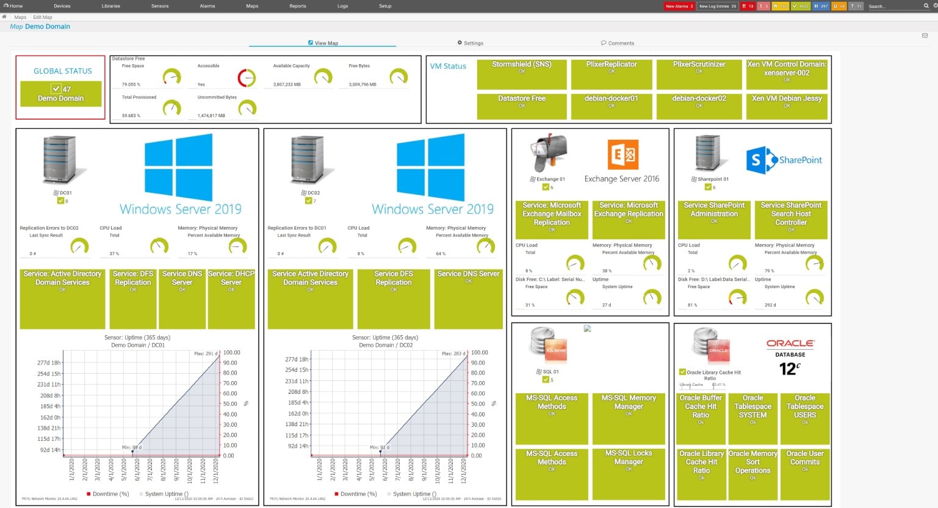This screenshot has width=938, height=508.
Task: Click the Oracle Database 12c logo
Action: (790, 357)
